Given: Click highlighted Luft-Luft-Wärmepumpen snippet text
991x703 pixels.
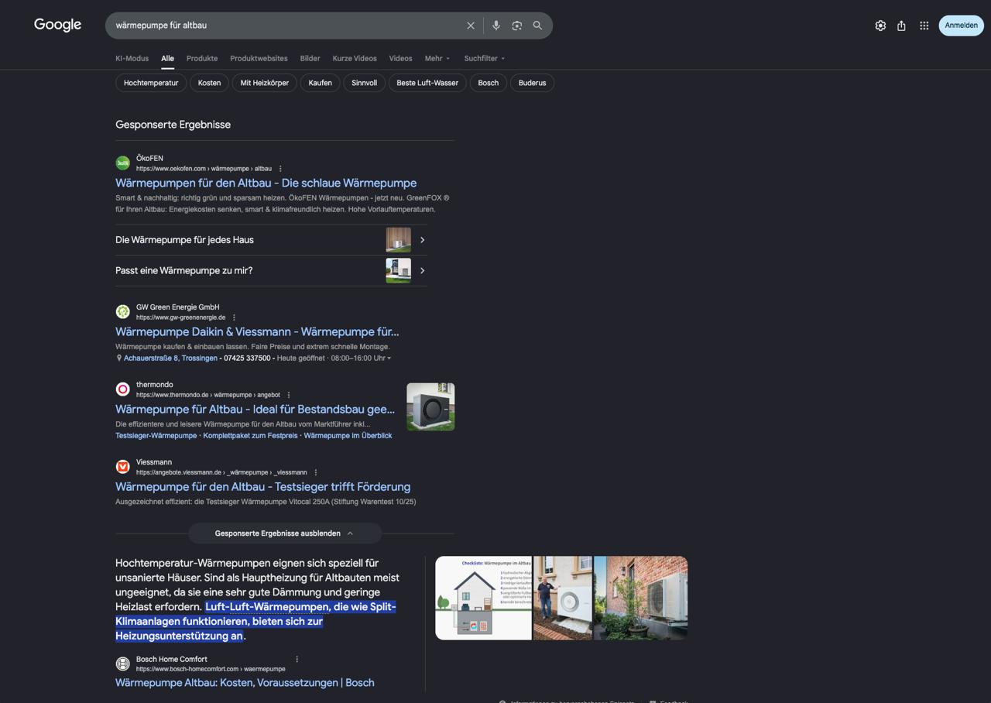Looking at the screenshot, I should coord(255,622).
